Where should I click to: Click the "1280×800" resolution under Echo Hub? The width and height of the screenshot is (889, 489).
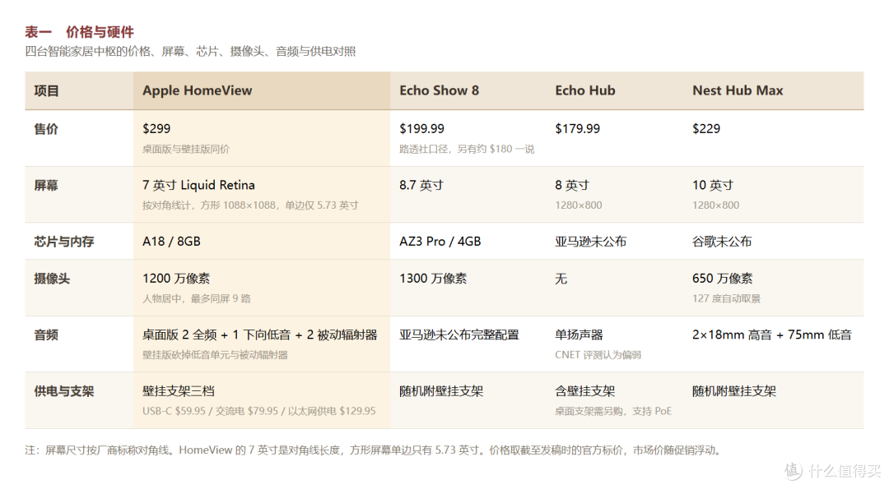[579, 205]
